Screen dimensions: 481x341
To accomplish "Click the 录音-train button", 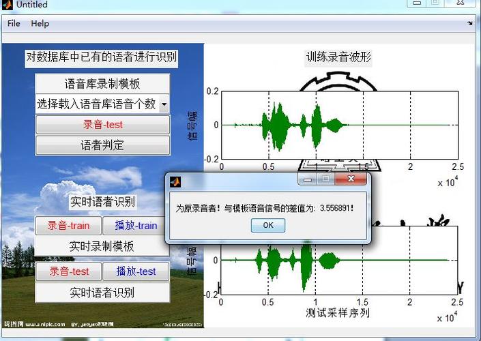I will click(68, 226).
